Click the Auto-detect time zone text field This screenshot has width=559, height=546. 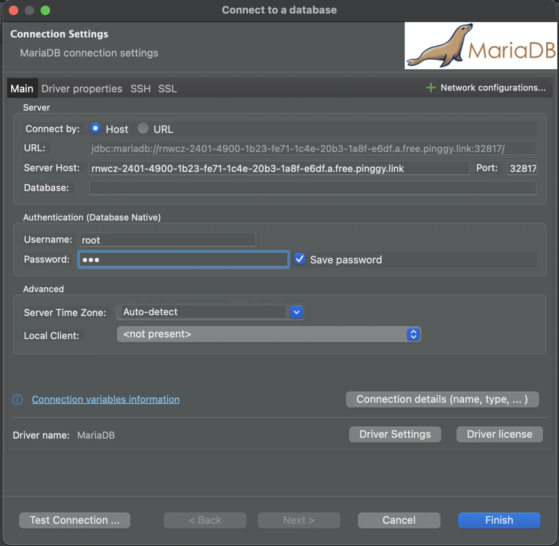[x=203, y=312]
